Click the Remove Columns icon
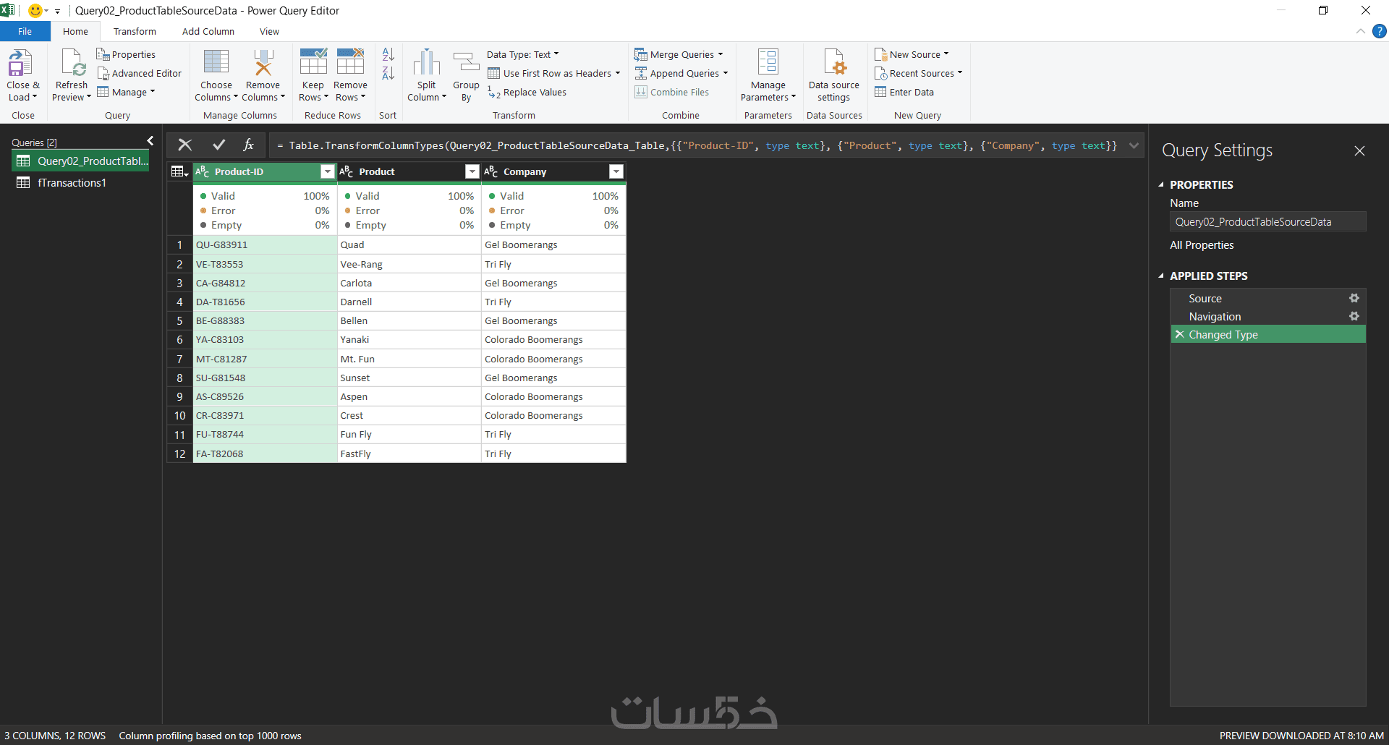 point(263,62)
